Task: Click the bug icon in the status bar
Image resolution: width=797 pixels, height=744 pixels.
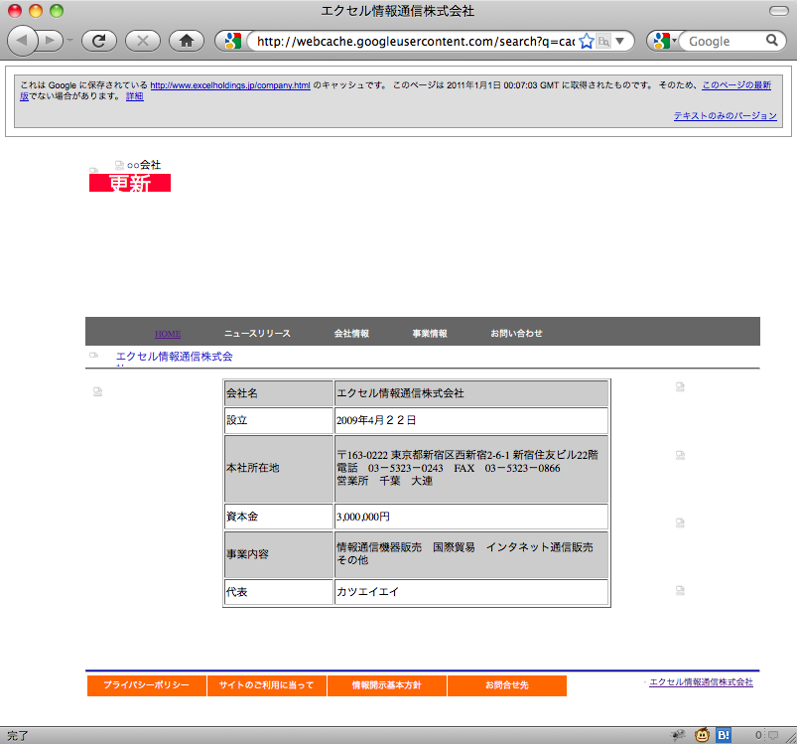Action: pyautogui.click(x=678, y=734)
